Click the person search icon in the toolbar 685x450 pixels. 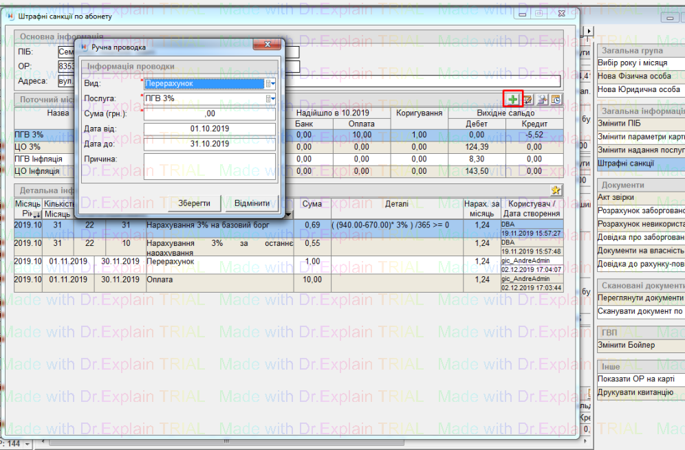(542, 100)
